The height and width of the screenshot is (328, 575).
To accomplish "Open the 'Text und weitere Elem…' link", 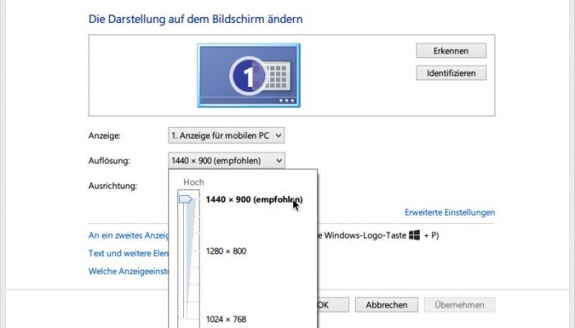I will [x=128, y=253].
